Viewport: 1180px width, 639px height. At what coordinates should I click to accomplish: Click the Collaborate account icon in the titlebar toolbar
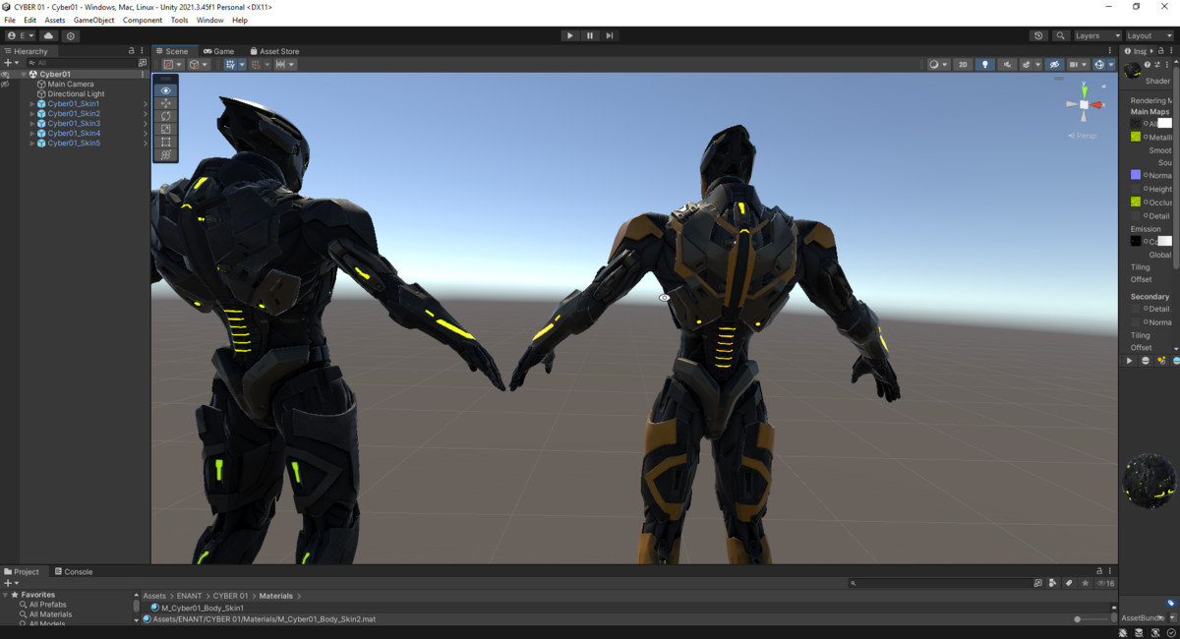(x=48, y=35)
